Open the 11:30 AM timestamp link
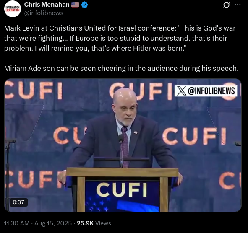Viewport: 248px width, 233px height. (17, 223)
